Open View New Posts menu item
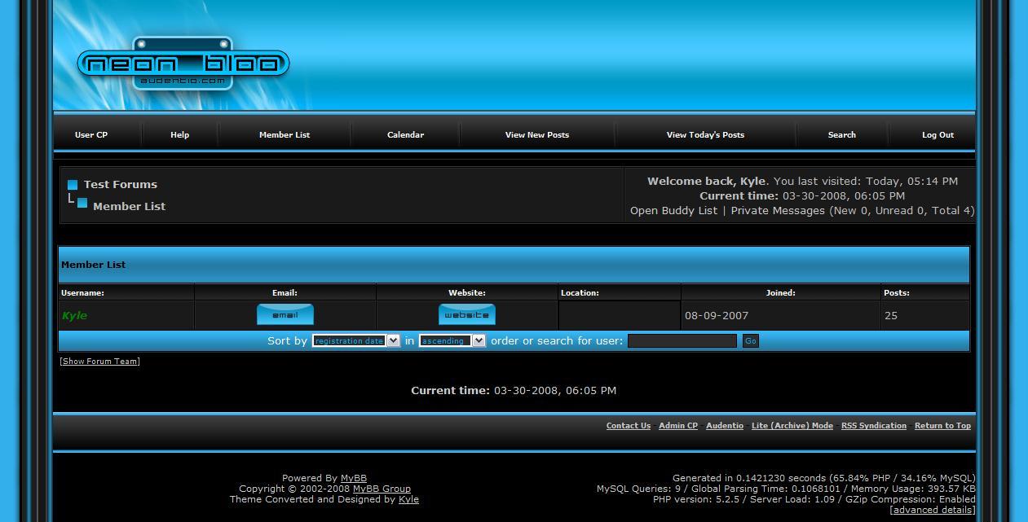 [x=536, y=135]
